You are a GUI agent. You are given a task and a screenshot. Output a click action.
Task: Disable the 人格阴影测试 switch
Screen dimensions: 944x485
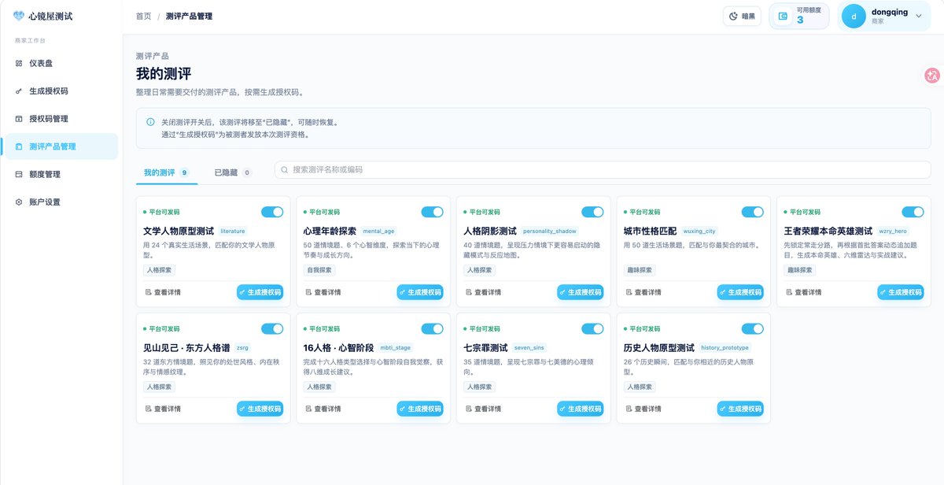tap(592, 212)
